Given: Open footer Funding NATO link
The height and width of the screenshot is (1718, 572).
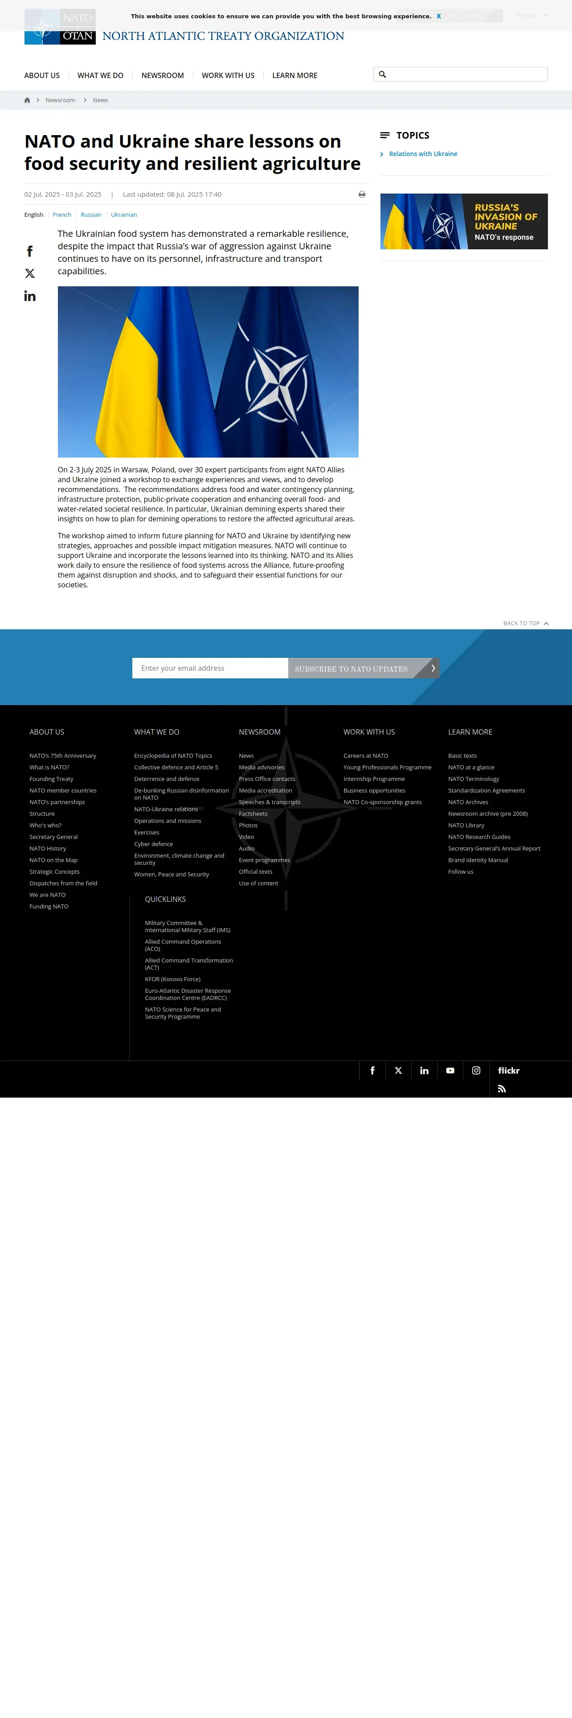Looking at the screenshot, I should pos(49,906).
